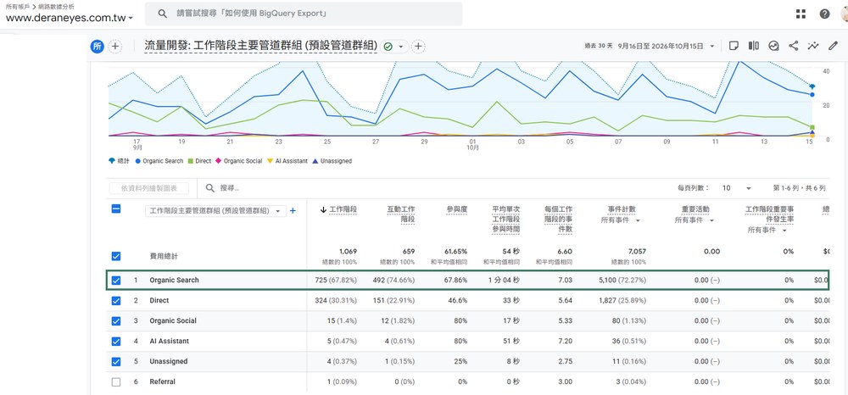Open 事件計數 所有事件 dropdown
The image size is (848, 395).
coord(621,220)
